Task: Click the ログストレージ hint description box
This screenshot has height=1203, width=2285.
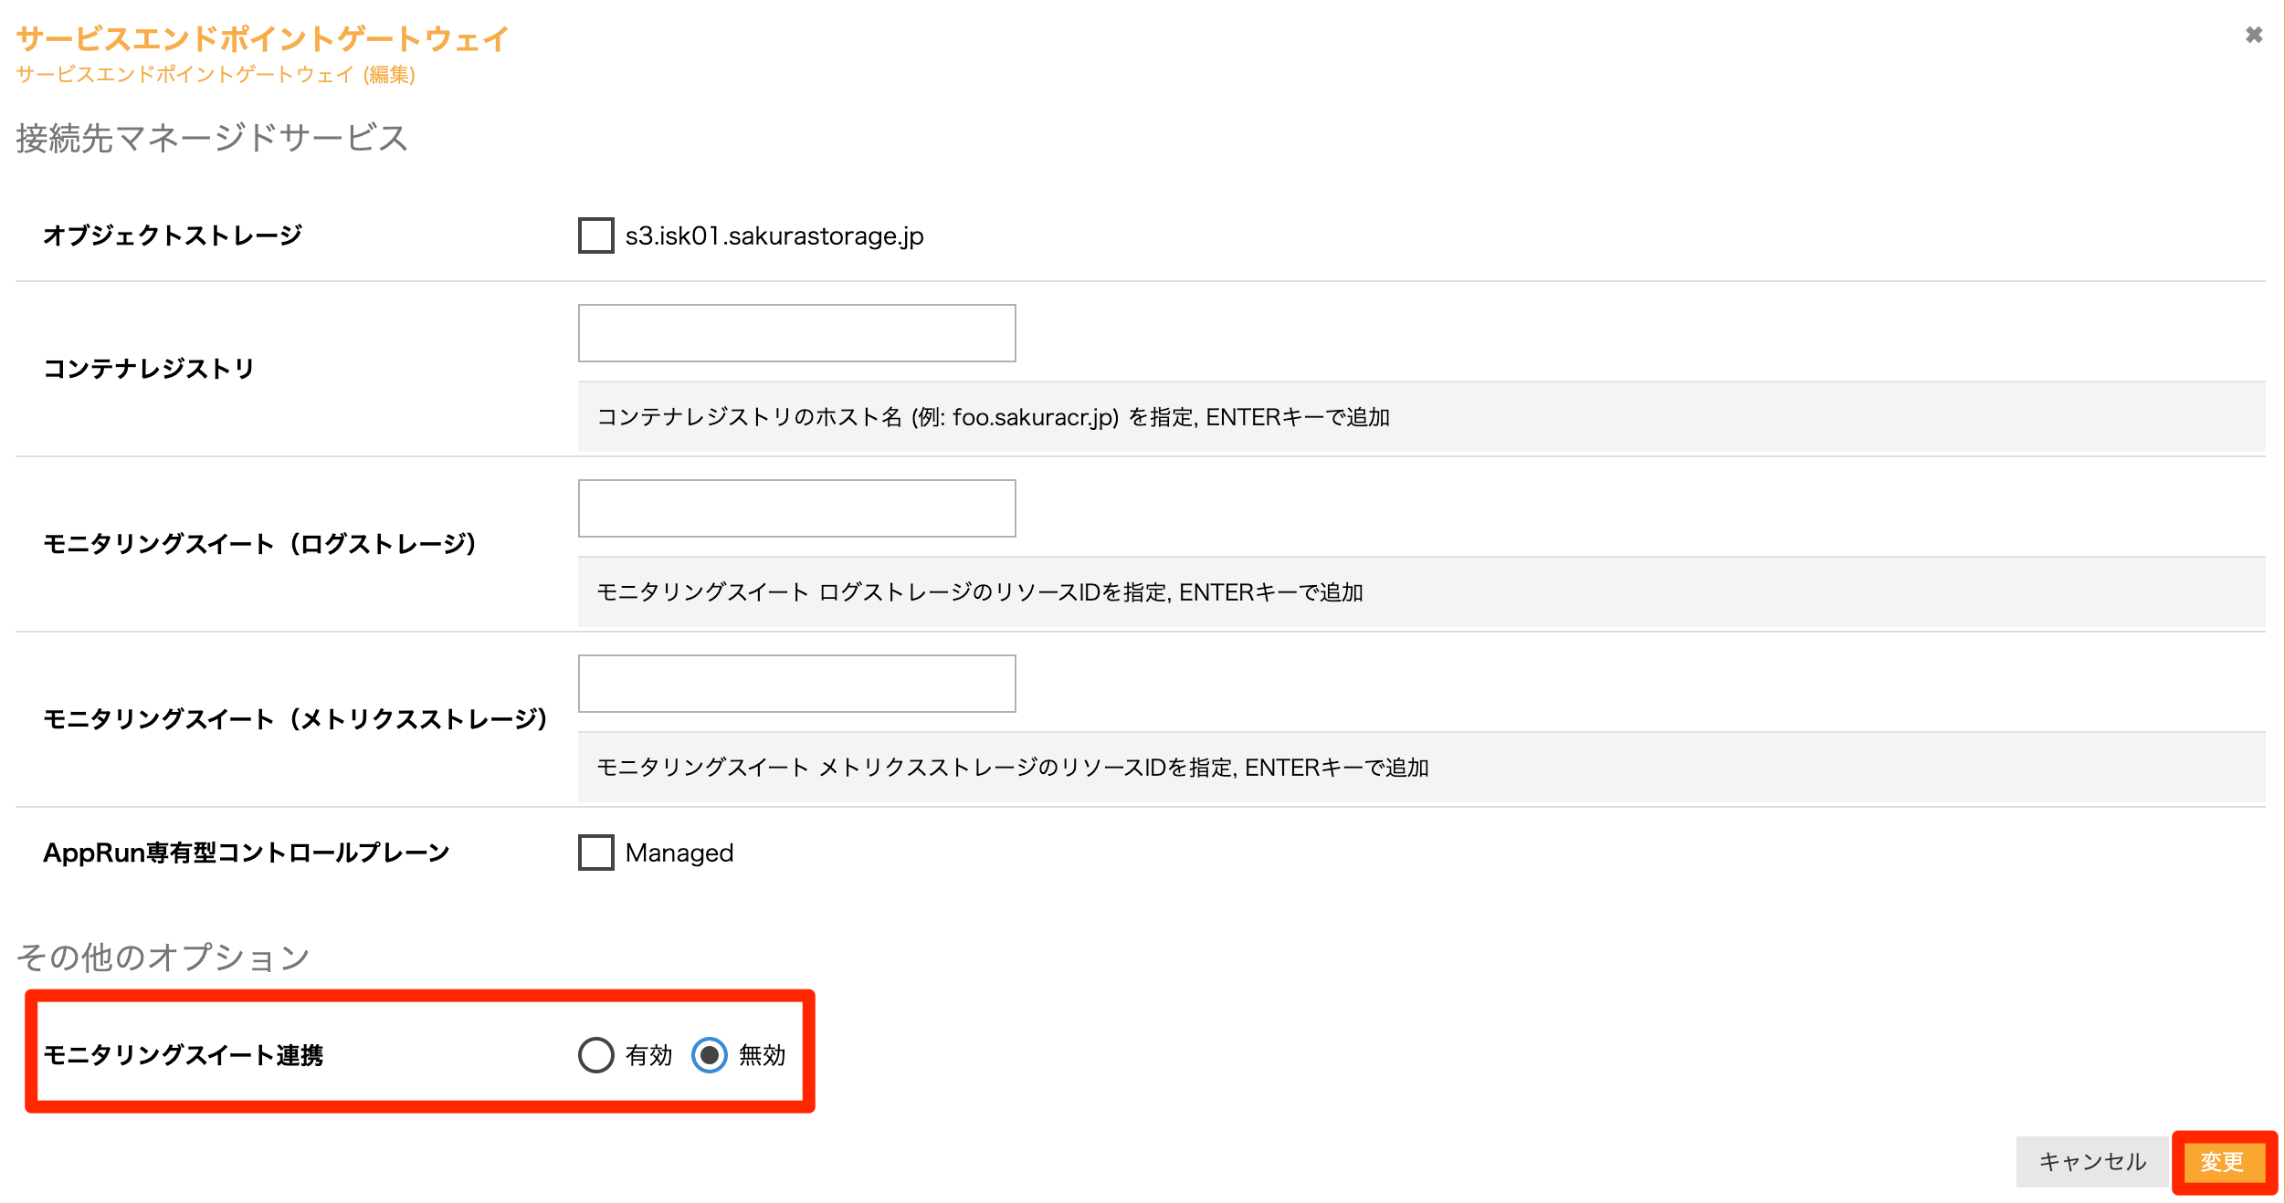Action: [x=979, y=592]
